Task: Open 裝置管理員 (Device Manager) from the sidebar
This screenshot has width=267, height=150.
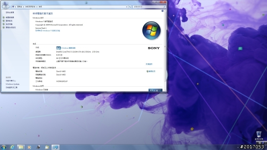Action: click(x=10, y=17)
